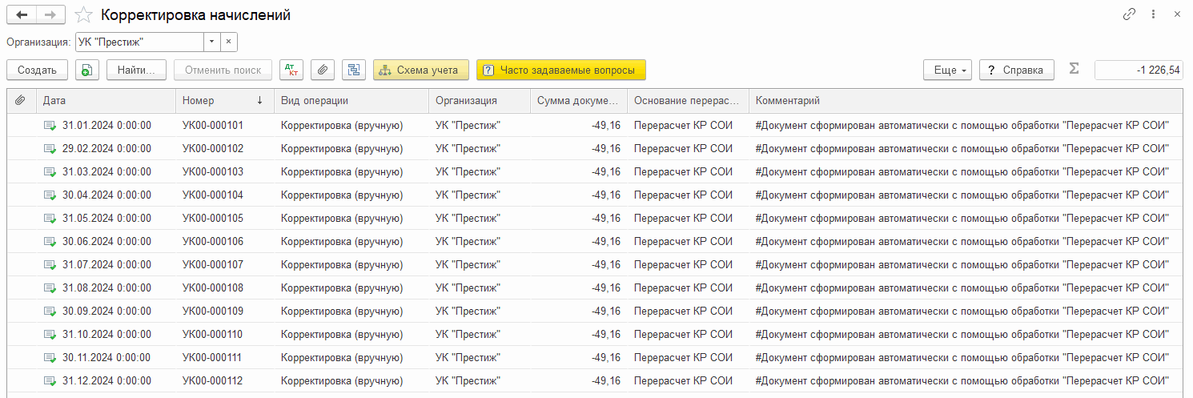Open the related documents structure icon
Viewport: 1193px width, 398px height.
tap(353, 70)
